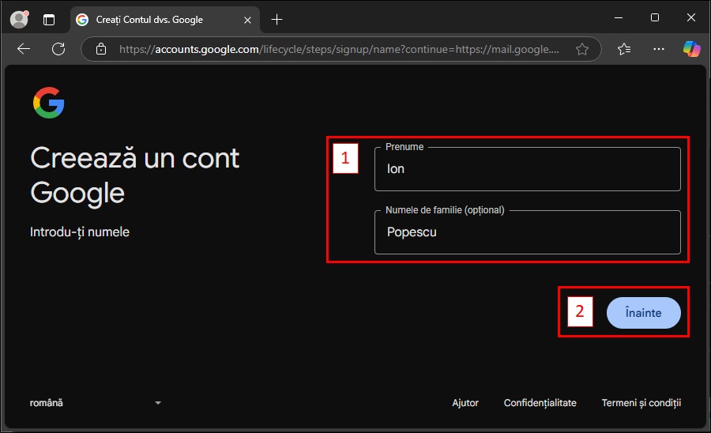Launch Copilot from the toolbar icon

click(691, 49)
